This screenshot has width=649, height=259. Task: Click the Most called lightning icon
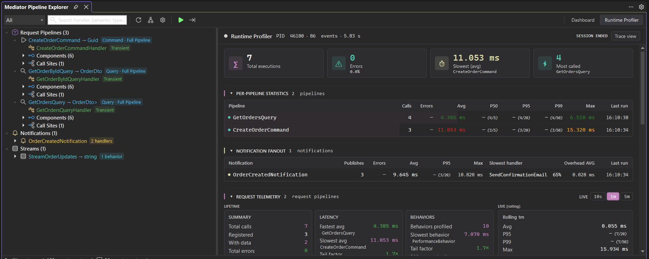(545, 64)
